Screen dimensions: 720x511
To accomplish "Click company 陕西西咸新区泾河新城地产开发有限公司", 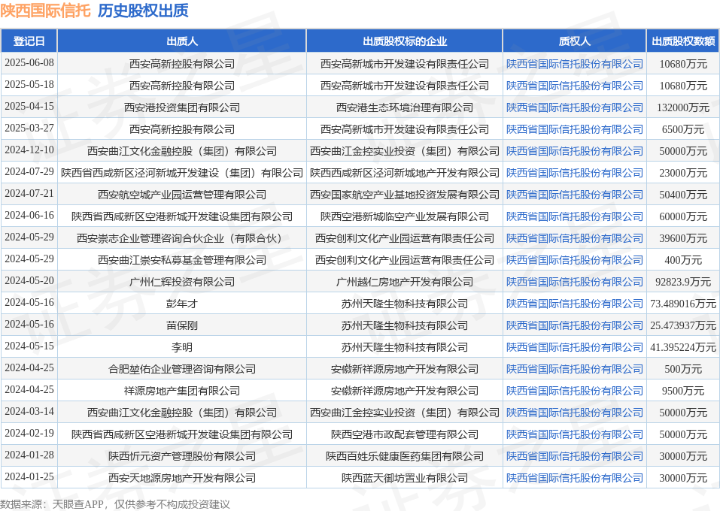I will coord(405,173).
